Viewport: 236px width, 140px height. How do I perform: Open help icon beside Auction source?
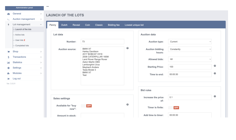(x=127, y=48)
